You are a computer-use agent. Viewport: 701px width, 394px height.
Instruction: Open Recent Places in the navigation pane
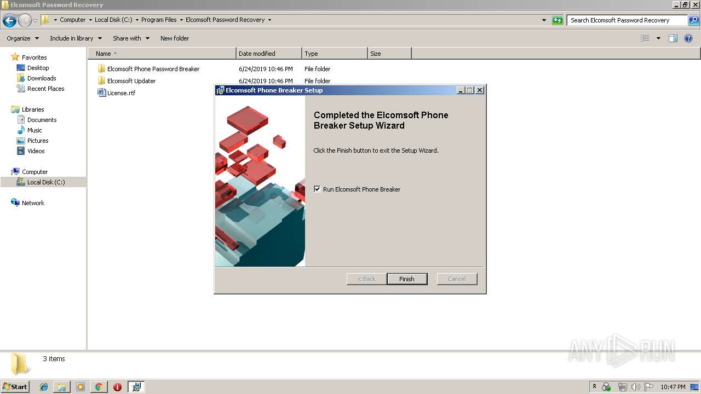41,89
